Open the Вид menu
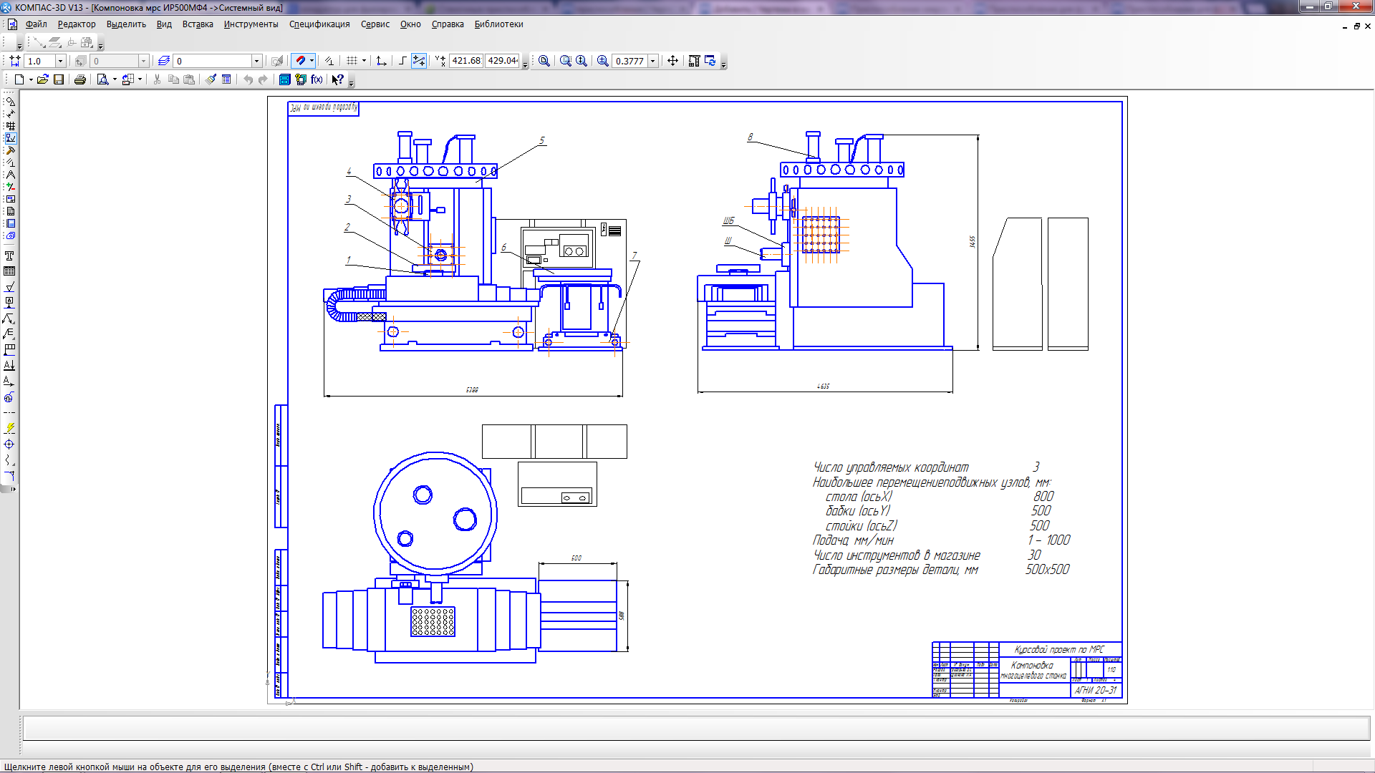The width and height of the screenshot is (1375, 773). pos(164,24)
